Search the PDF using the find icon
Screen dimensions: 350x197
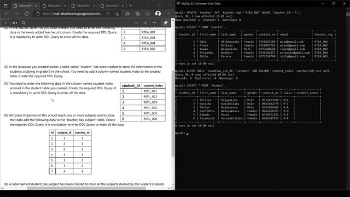coord(24,23)
